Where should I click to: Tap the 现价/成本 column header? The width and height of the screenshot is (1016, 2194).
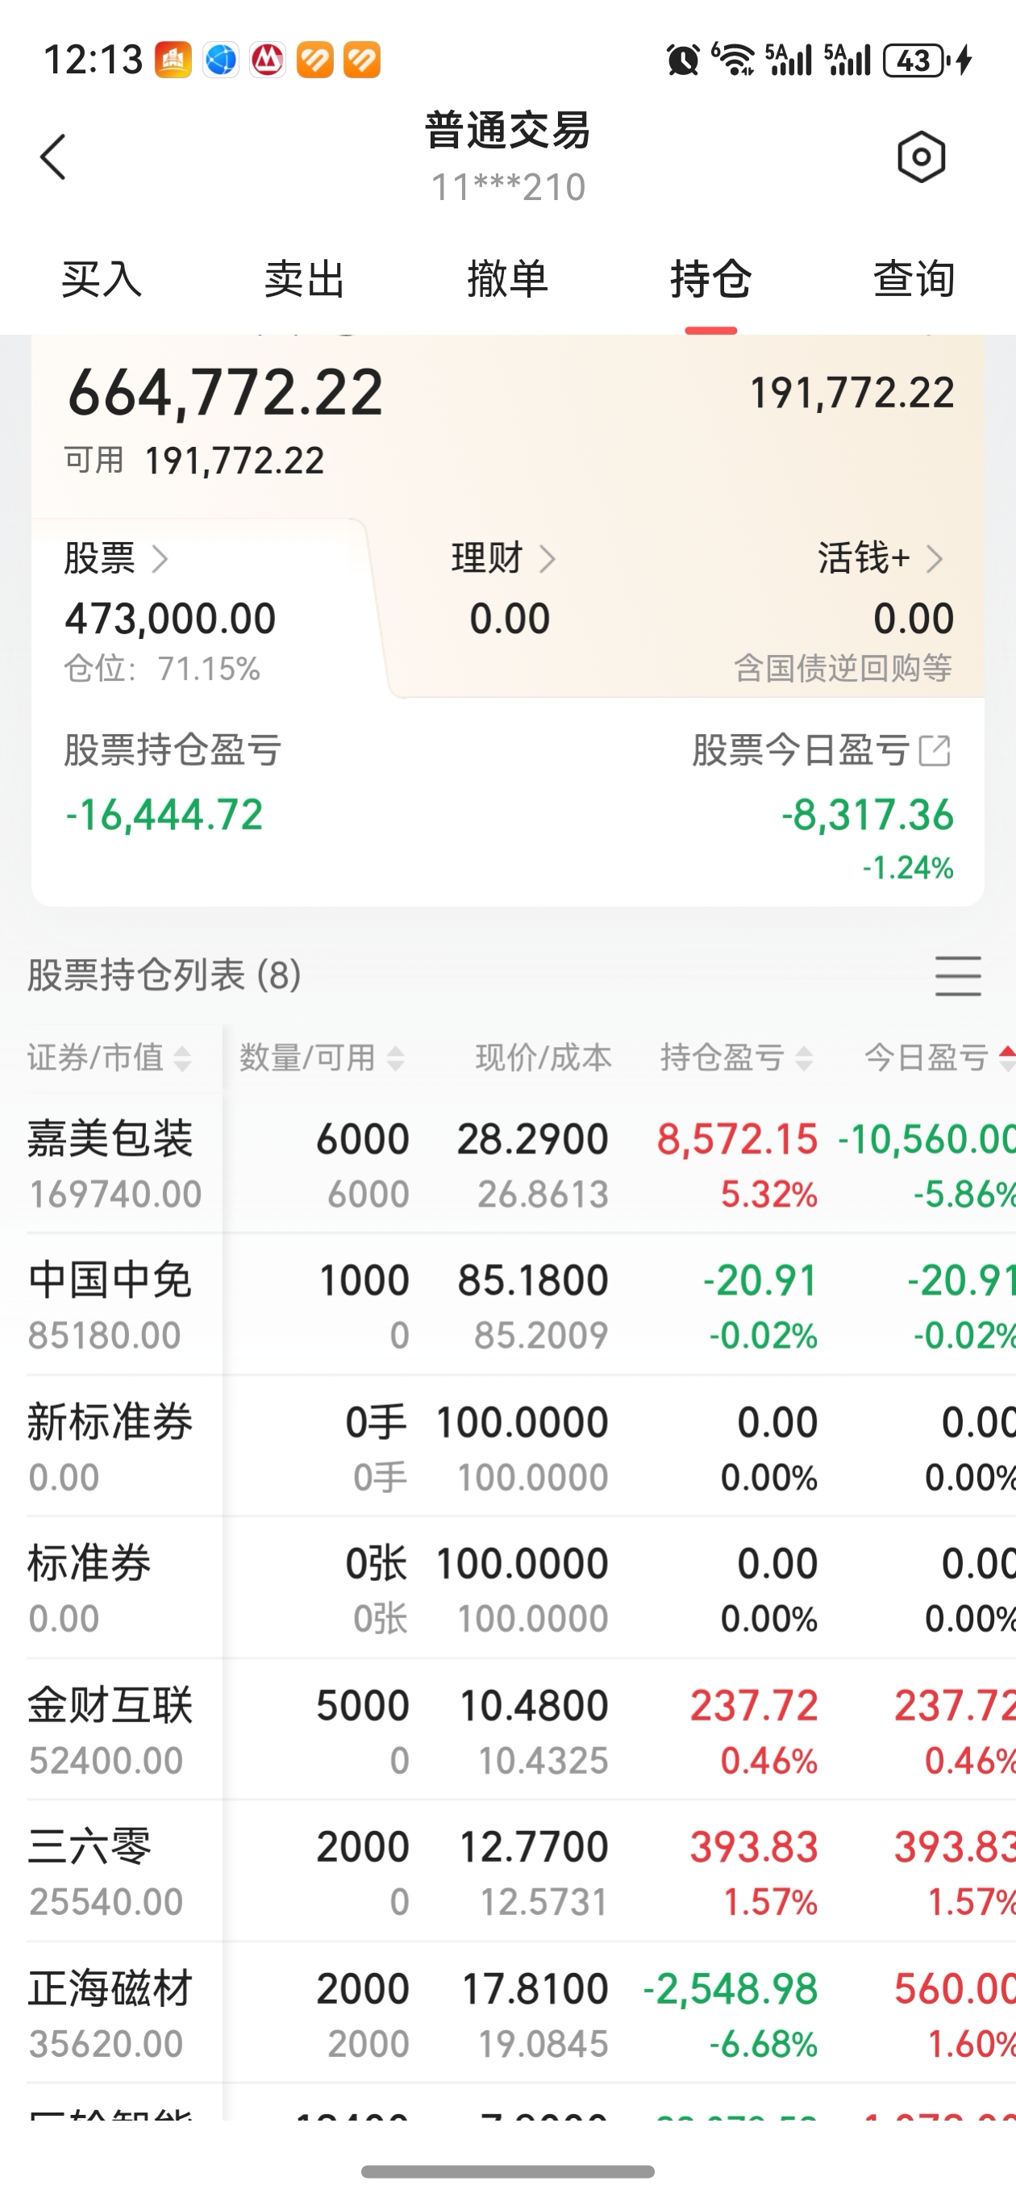543,1057
